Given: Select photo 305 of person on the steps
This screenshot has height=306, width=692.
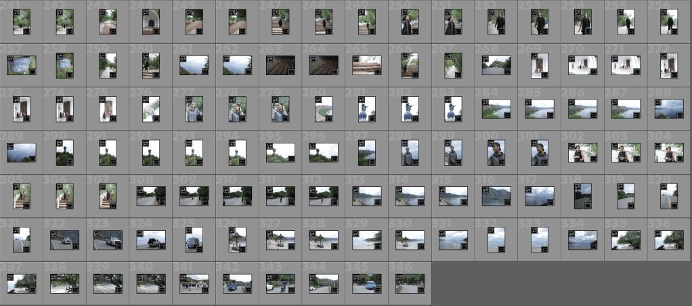Looking at the screenshot, I should [22, 196].
